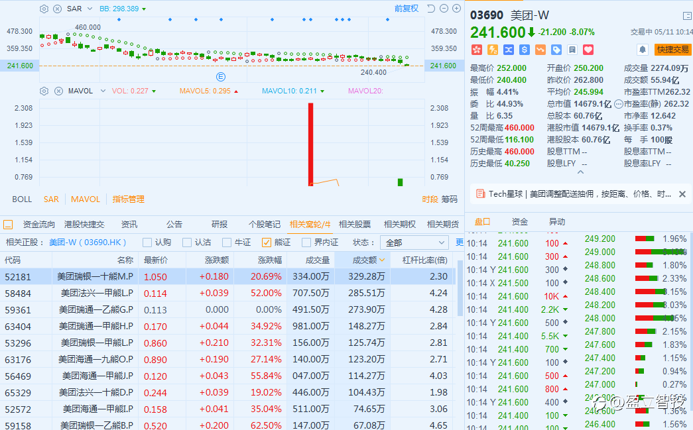Select the 盘口 tab
This screenshot has height=430, width=693.
click(x=483, y=221)
